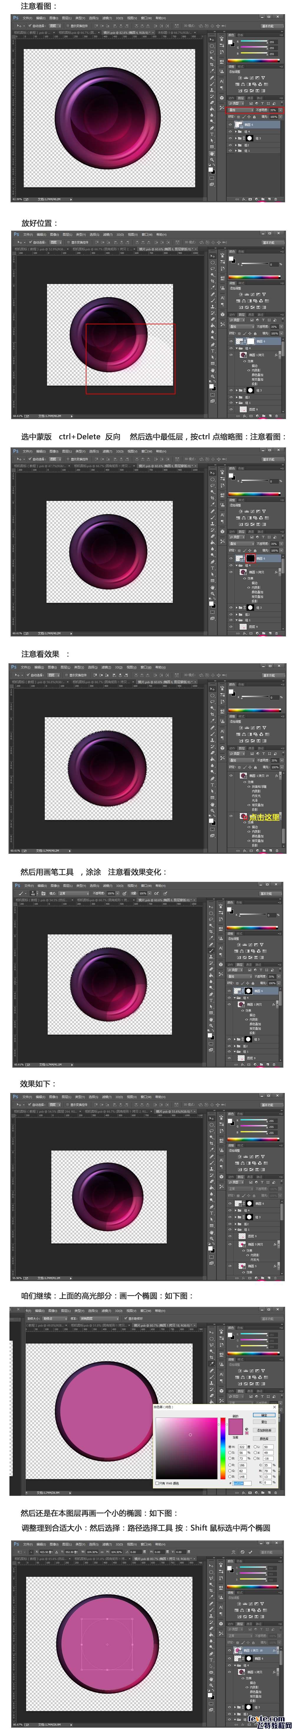Click 确定 button in the color picker dialog

point(264,1415)
